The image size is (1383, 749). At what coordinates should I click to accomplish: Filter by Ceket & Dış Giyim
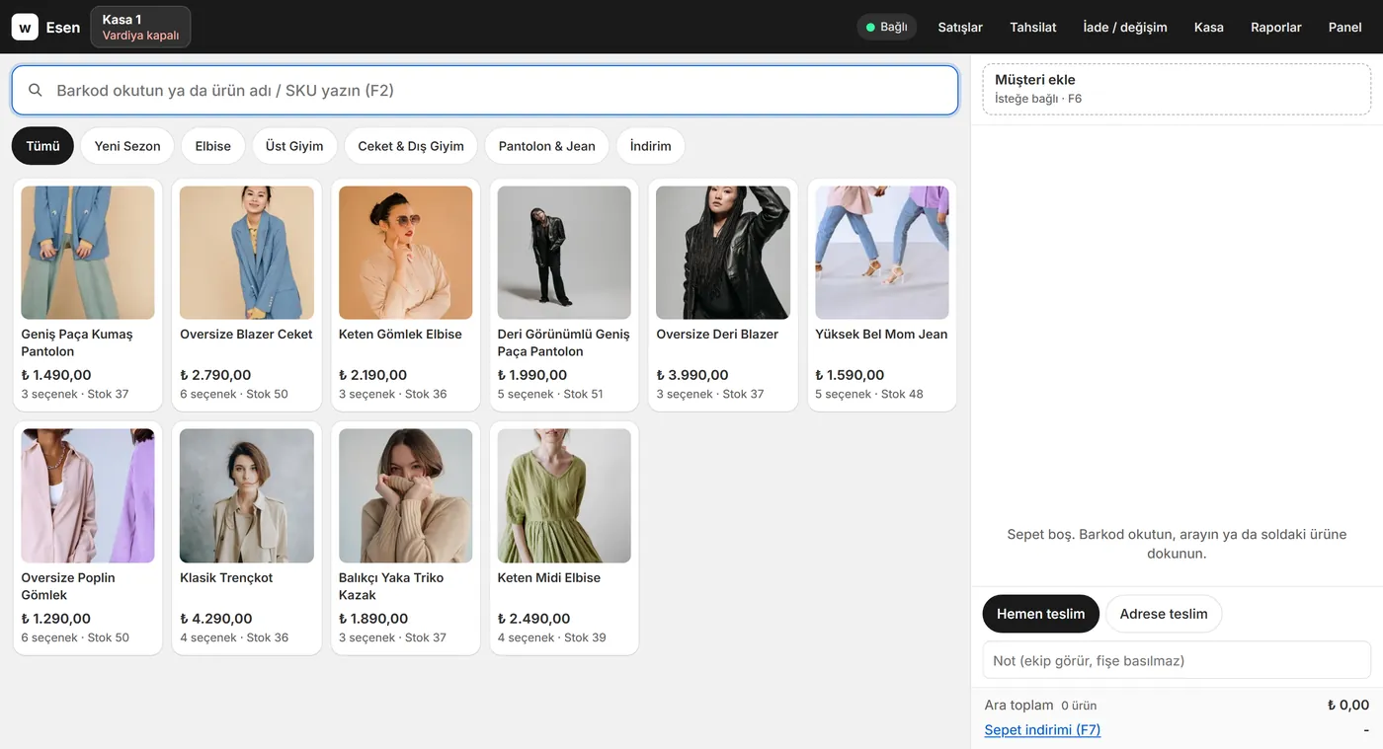[411, 146]
